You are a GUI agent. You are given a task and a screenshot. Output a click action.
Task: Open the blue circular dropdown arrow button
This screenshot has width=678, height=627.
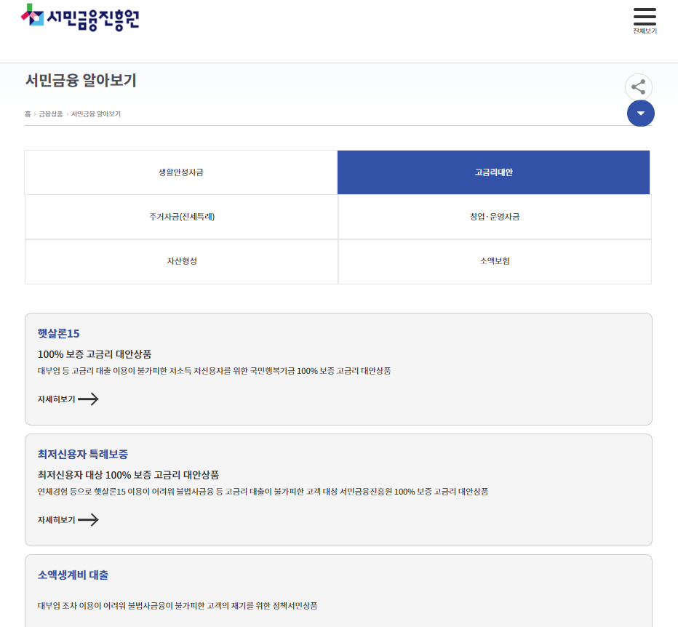[x=641, y=113]
